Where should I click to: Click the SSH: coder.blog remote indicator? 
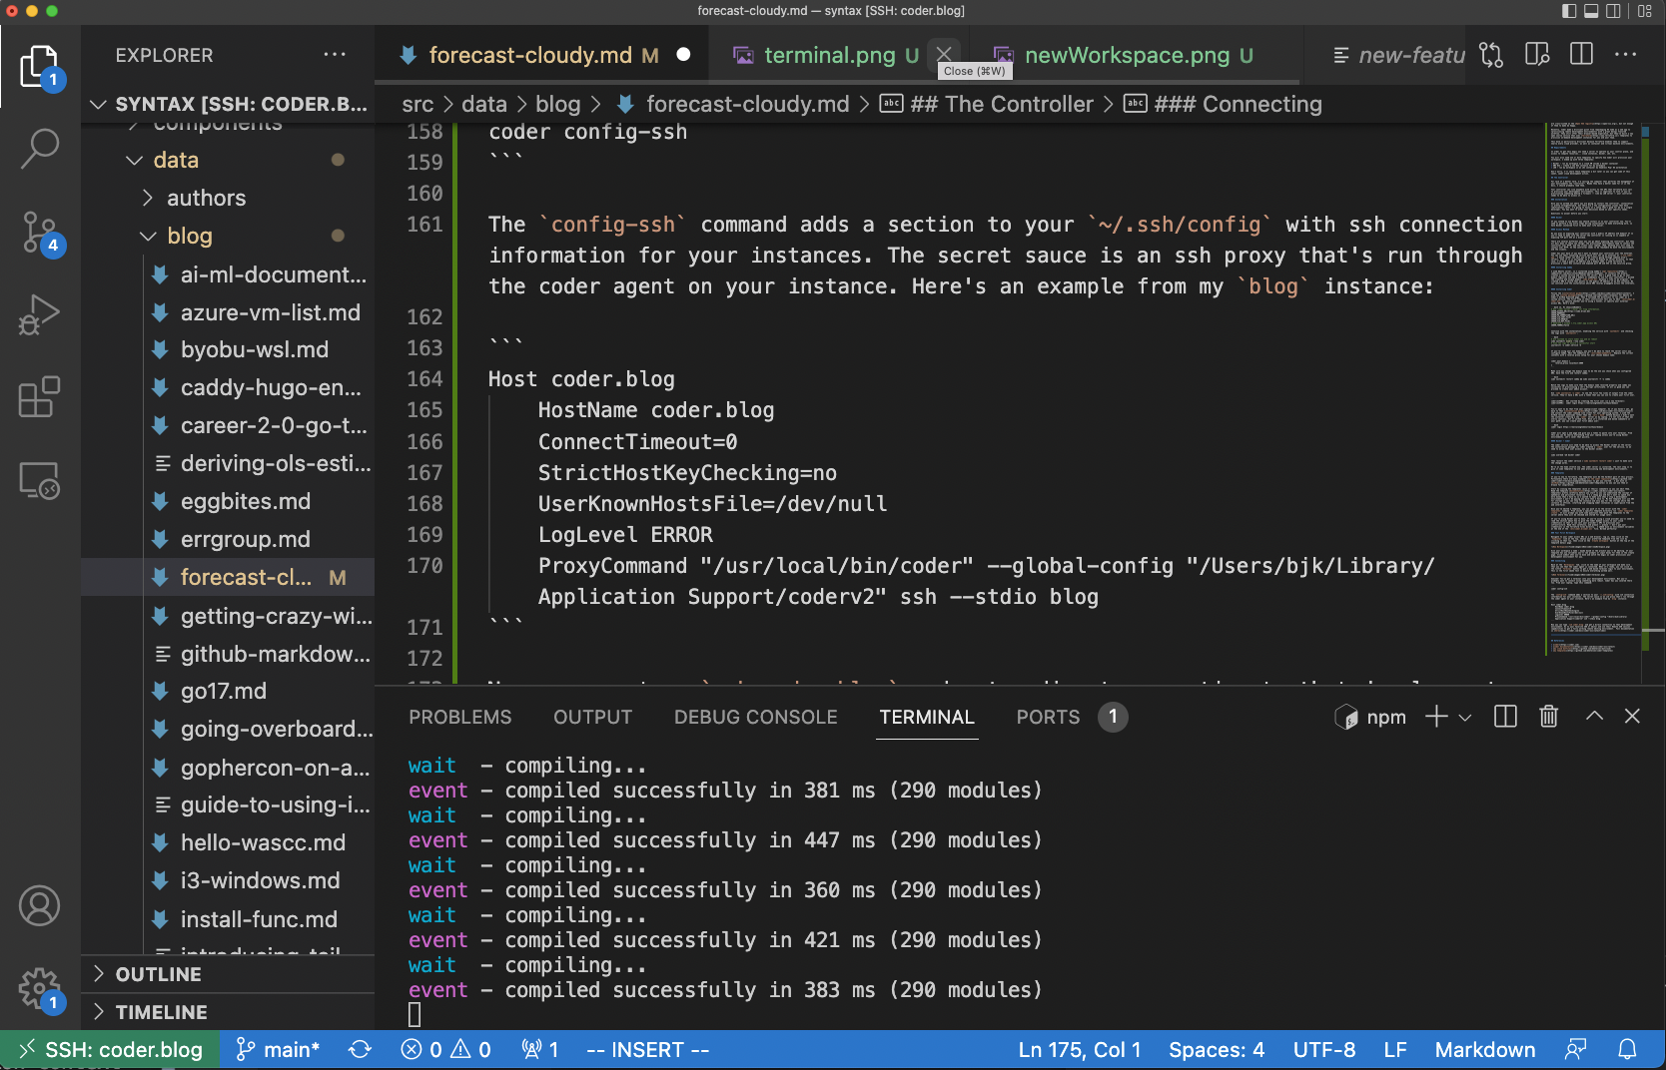[x=111, y=1050]
